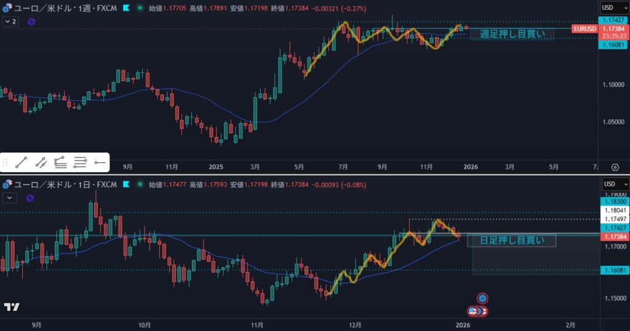
Task: Select the ray line tool
Action: 41,163
